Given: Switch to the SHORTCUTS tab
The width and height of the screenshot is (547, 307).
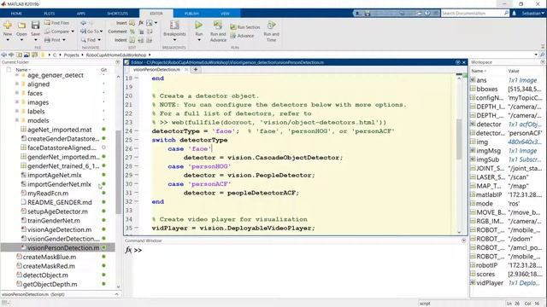Looking at the screenshot, I should [x=118, y=14].
